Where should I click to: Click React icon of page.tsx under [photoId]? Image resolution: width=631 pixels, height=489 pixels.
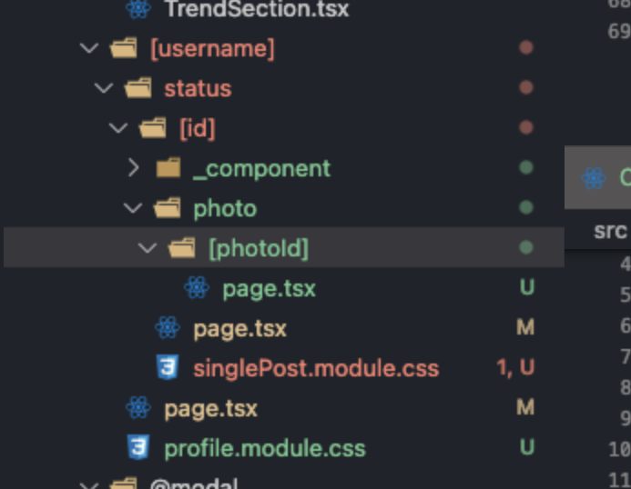pos(197,288)
